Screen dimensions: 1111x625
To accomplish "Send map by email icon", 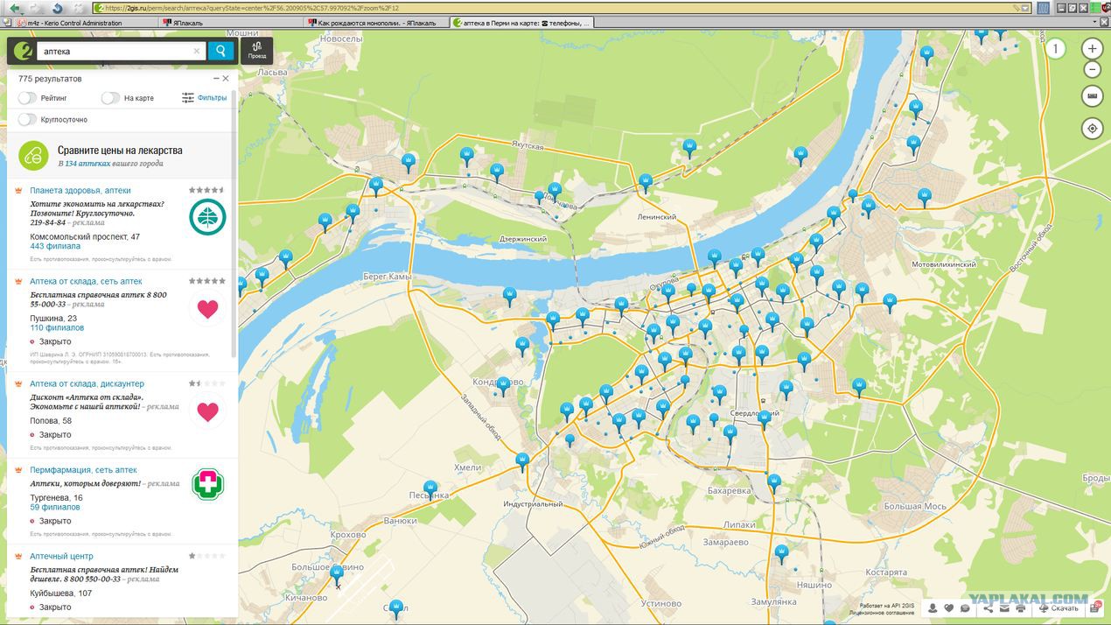I will point(1004,608).
